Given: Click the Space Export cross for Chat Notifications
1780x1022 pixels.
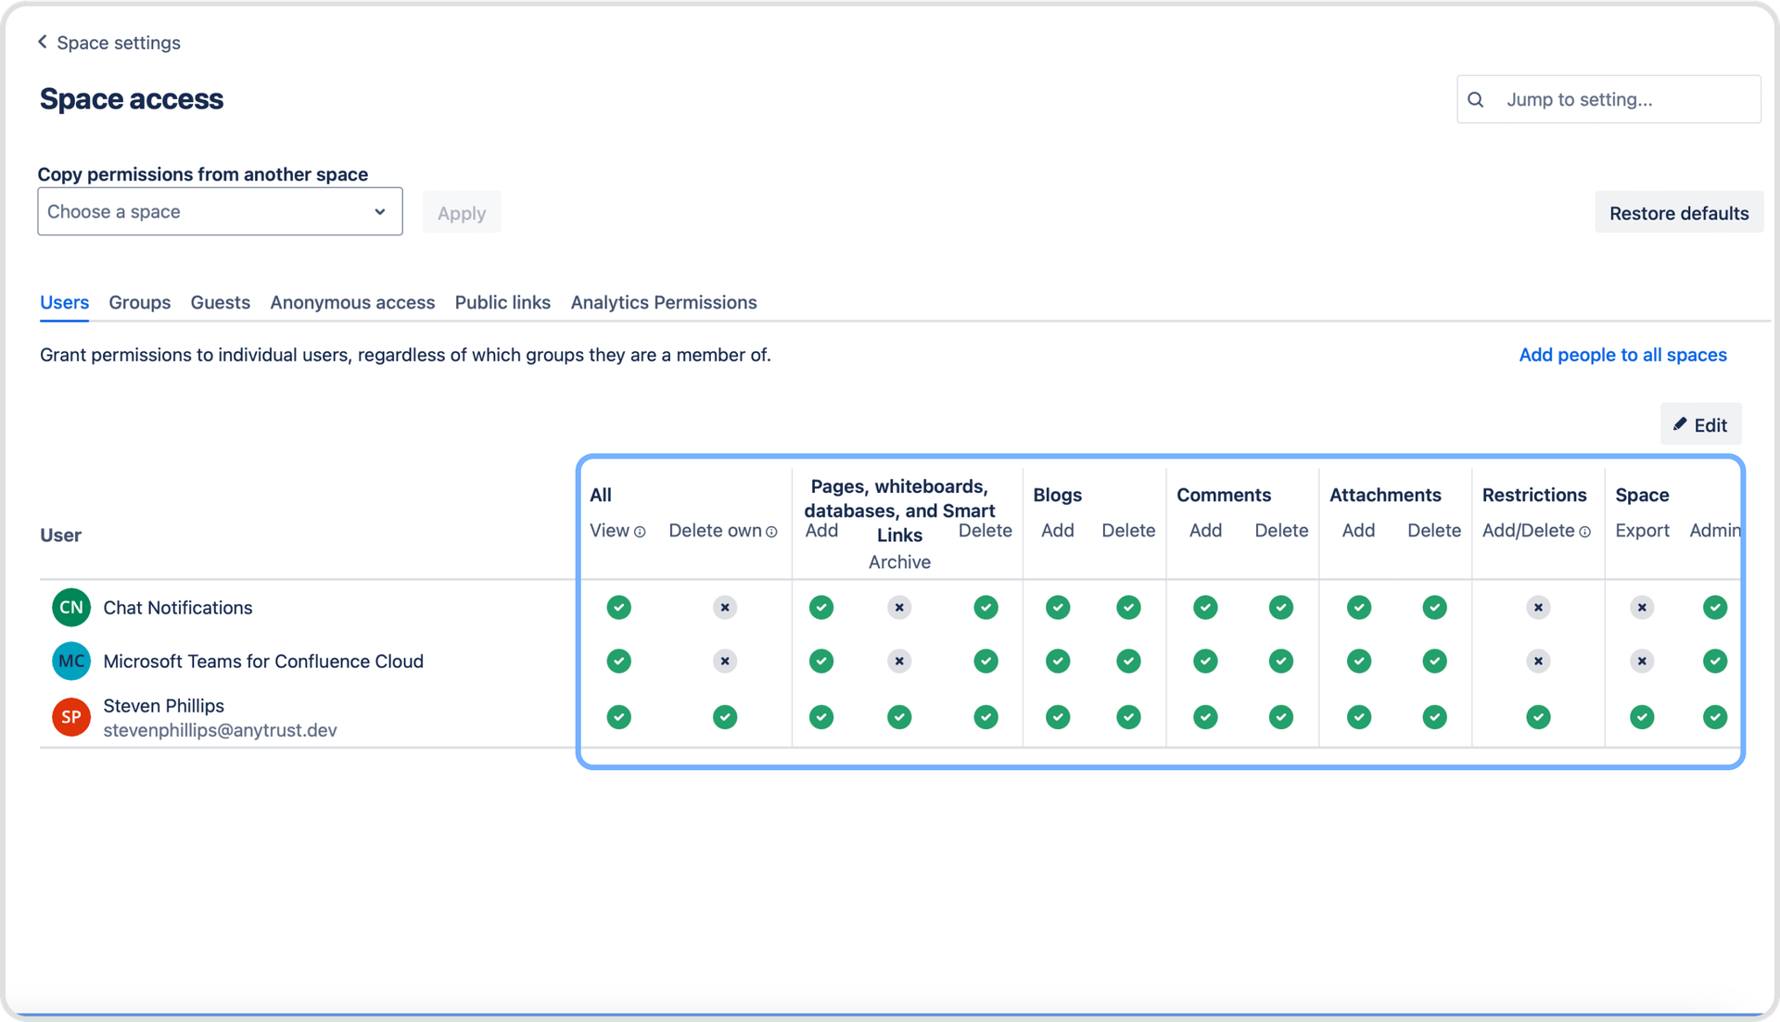Looking at the screenshot, I should tap(1642, 608).
